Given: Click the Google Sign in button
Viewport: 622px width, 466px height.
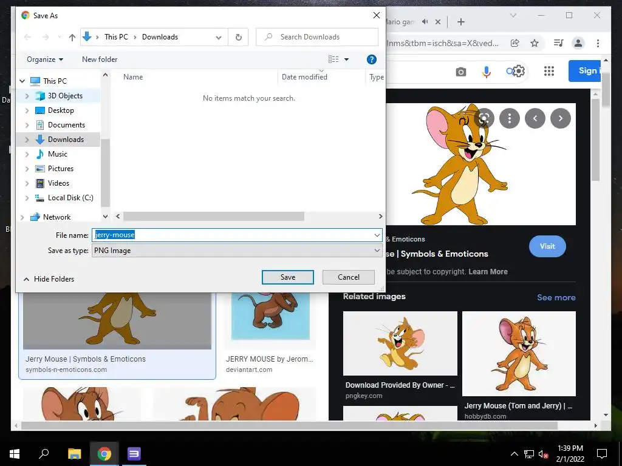Looking at the screenshot, I should tap(585, 71).
